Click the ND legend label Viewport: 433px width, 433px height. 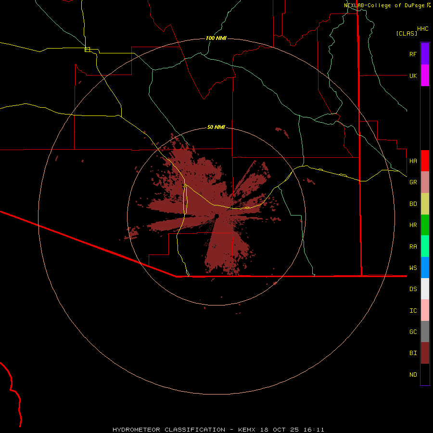click(x=413, y=375)
